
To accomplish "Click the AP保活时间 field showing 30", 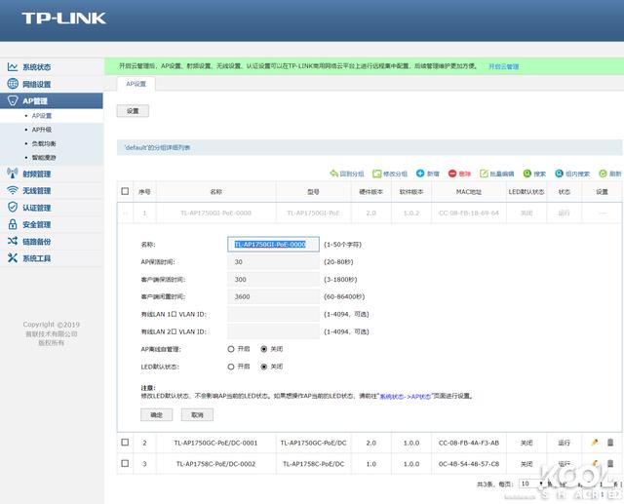I will tap(273, 261).
